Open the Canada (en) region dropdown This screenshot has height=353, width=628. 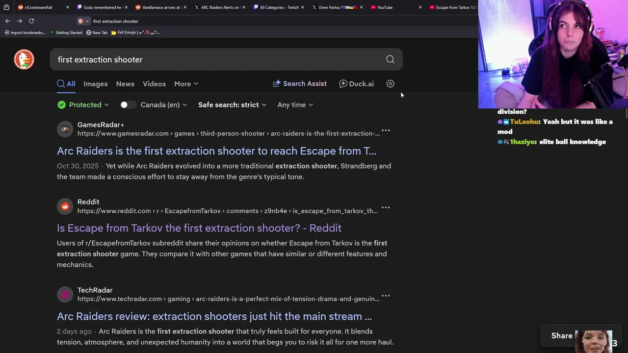[164, 105]
